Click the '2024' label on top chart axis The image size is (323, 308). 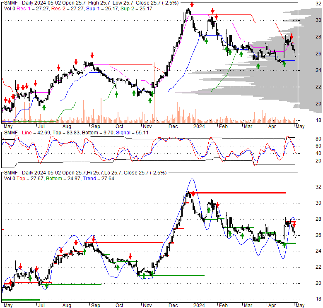click(x=199, y=126)
